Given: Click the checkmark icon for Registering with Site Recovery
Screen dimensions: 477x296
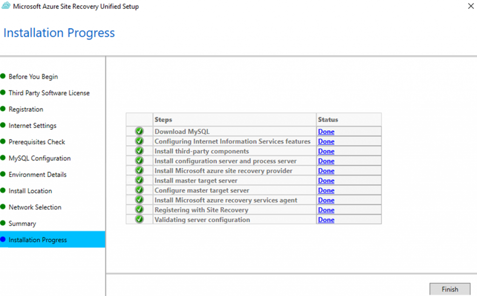Looking at the screenshot, I should 139,210.
